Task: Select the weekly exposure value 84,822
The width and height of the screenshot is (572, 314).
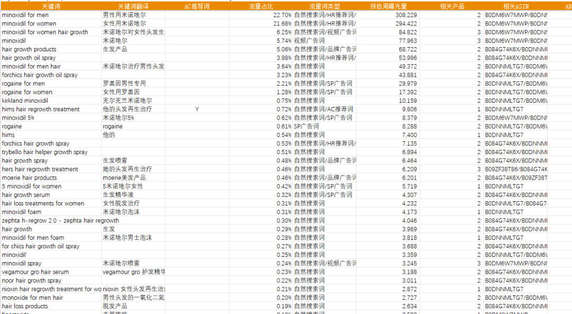Action: click(388, 32)
